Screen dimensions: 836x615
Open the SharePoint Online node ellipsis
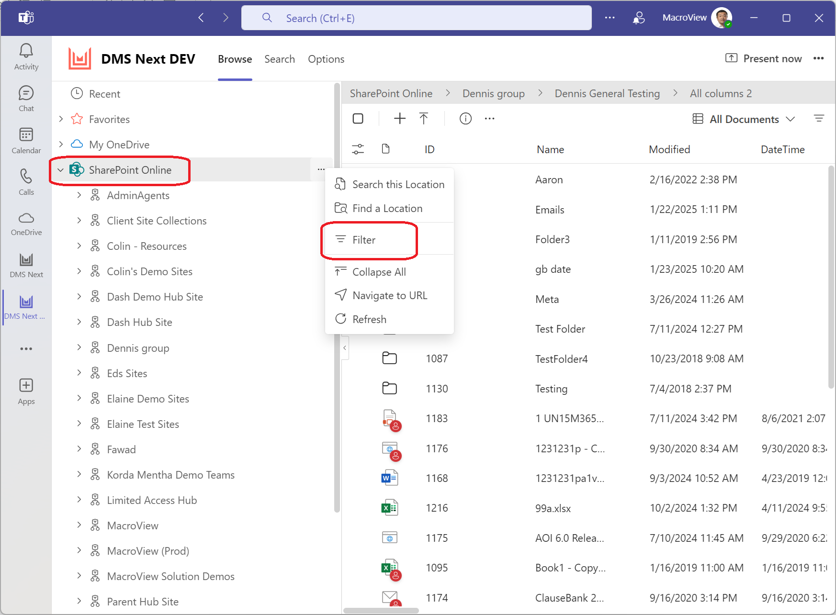coord(321,169)
